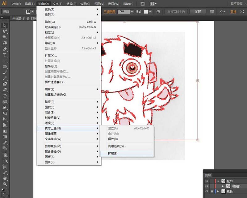The width and height of the screenshot is (247, 198).
Task: Unlock the 模板 layer lock
Action: pos(212,192)
